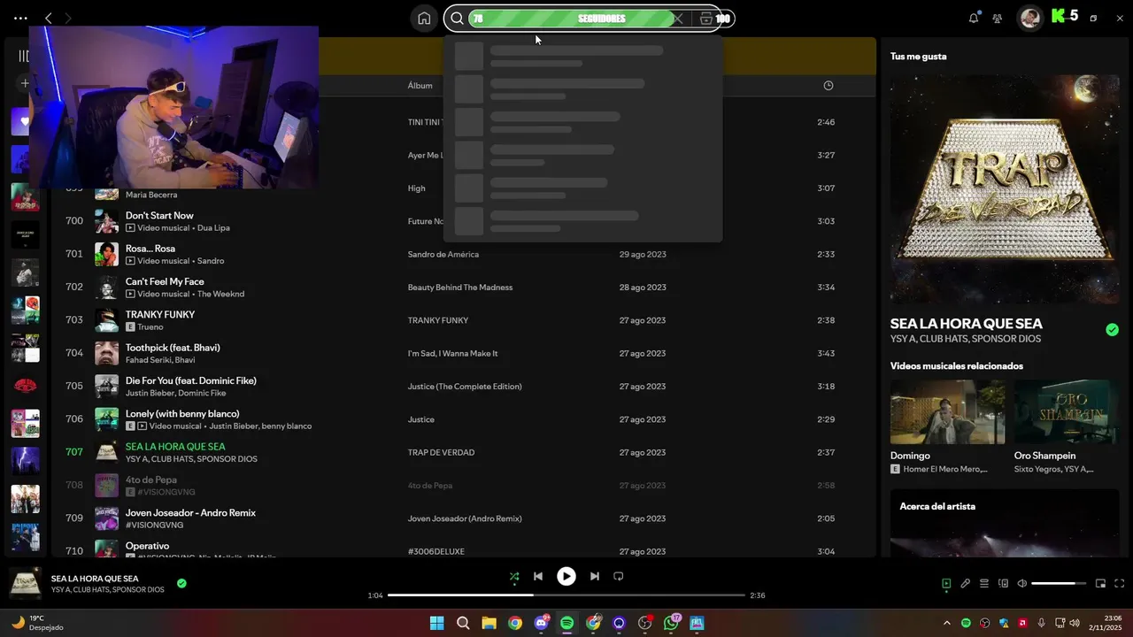Mute the Spotify volume speaker icon
Viewport: 1133px width, 637px height.
click(1022, 583)
